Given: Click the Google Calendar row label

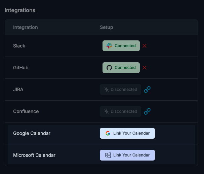Looking at the screenshot, I should (x=32, y=133).
